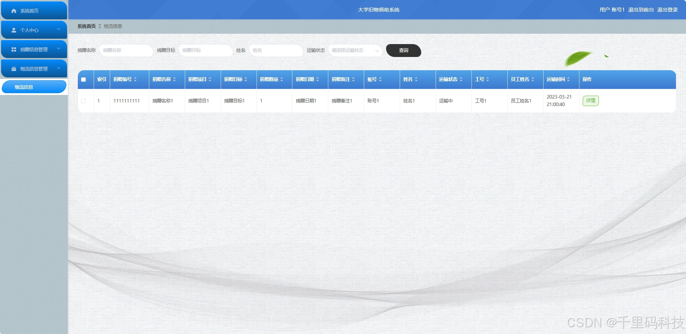Image resolution: width=686 pixels, height=334 pixels.
Task: Sort by 捐赠项目 column arrows
Action: click(x=210, y=79)
